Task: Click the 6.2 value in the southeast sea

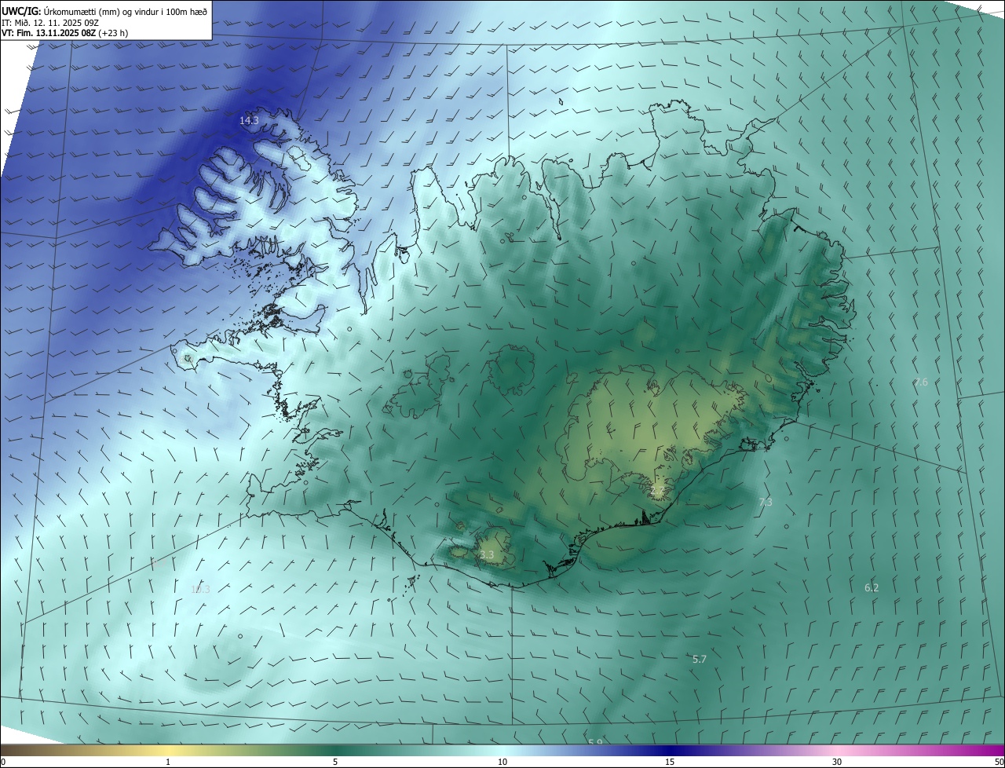Action: (872, 587)
